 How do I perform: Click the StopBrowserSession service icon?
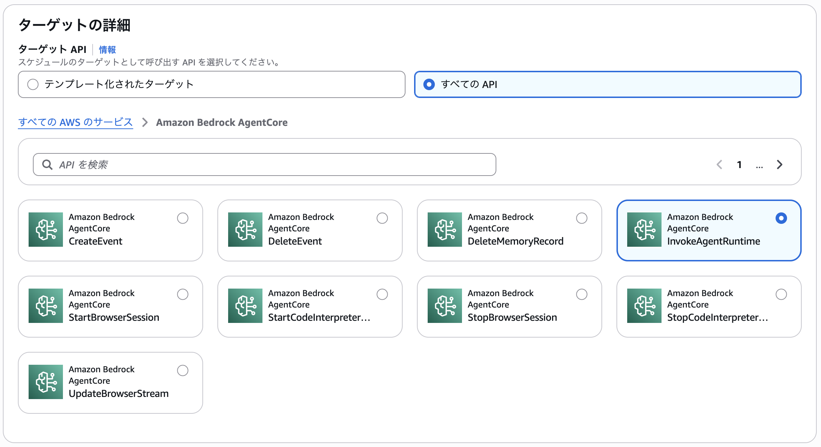[x=445, y=306]
